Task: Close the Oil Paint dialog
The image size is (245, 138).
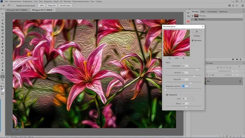Action: point(203,26)
